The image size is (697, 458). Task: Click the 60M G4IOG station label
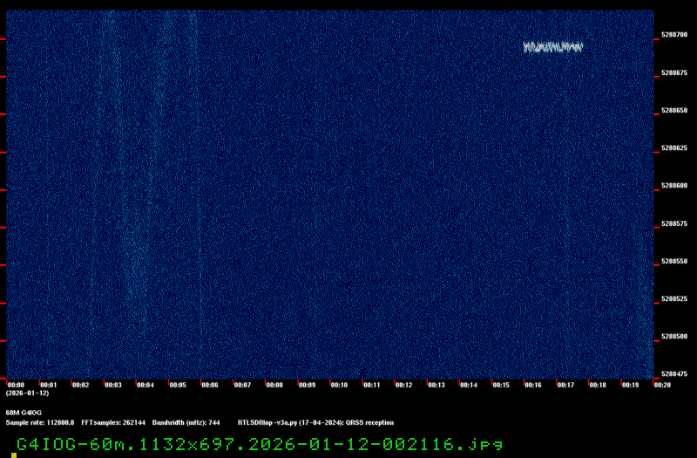[24, 413]
